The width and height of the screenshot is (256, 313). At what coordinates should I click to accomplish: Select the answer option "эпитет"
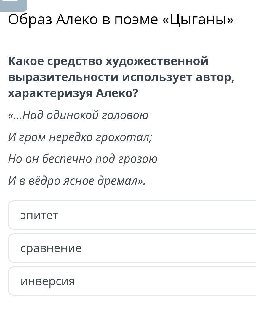pos(132,215)
